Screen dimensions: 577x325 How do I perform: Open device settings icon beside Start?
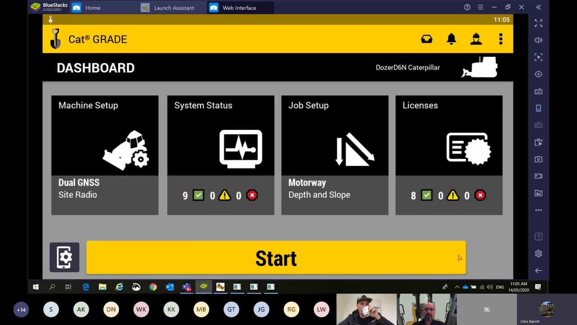[x=64, y=257]
